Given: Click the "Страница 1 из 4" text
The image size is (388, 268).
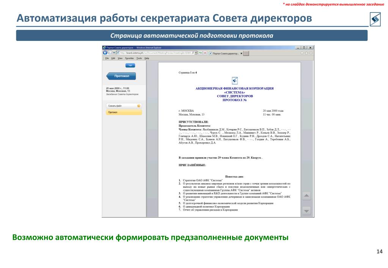Looking at the screenshot, I should tap(188, 73).
